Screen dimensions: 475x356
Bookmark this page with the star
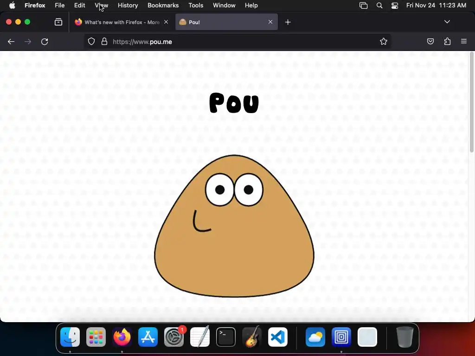pyautogui.click(x=384, y=41)
